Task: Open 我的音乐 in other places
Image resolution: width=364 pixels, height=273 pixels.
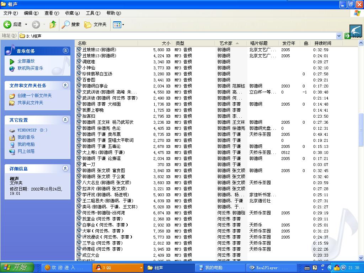Action: click(x=26, y=137)
